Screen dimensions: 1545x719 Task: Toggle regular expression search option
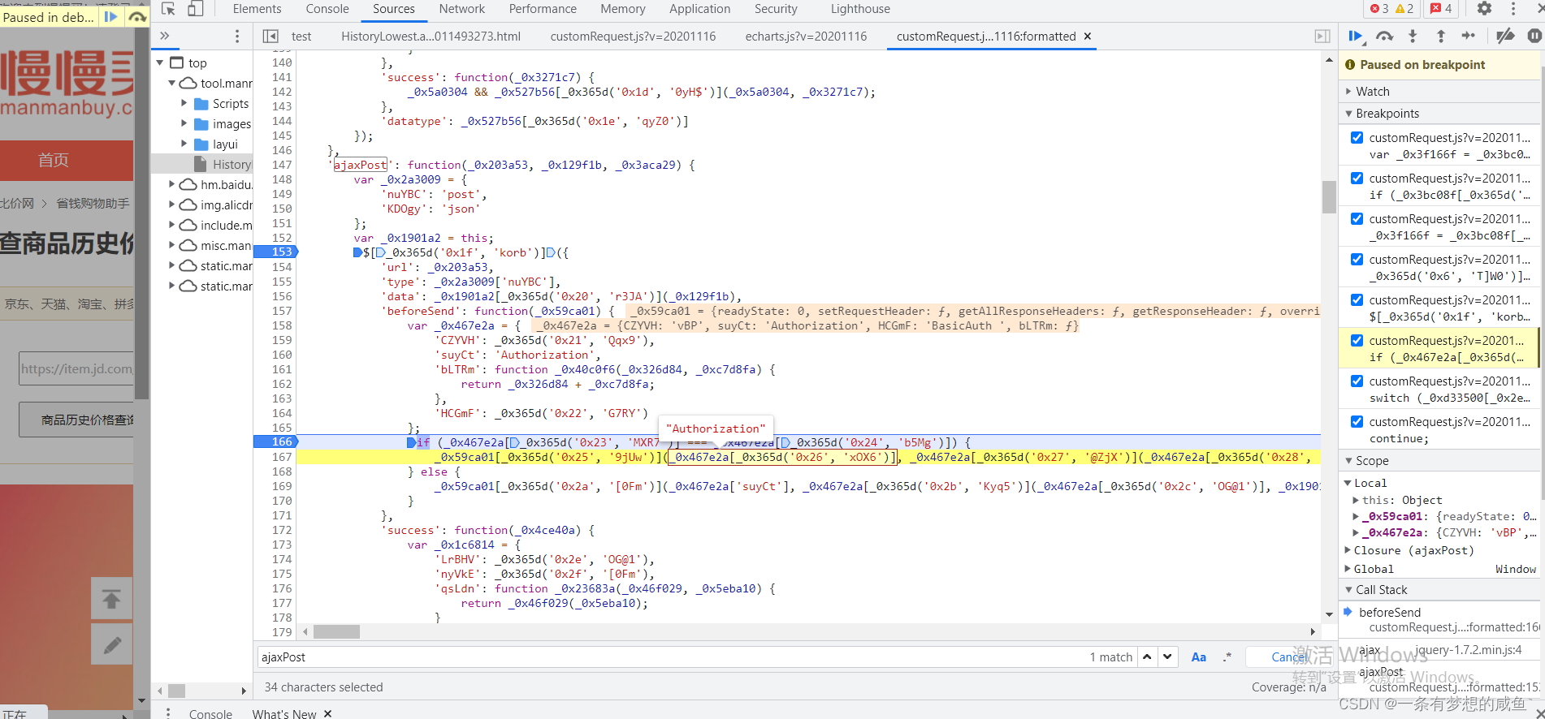pyautogui.click(x=1227, y=657)
